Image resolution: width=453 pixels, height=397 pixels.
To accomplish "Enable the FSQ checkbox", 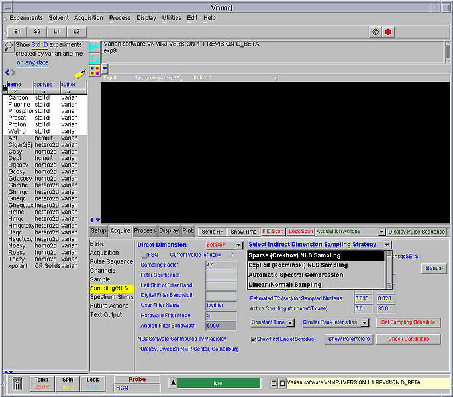I will [x=144, y=255].
